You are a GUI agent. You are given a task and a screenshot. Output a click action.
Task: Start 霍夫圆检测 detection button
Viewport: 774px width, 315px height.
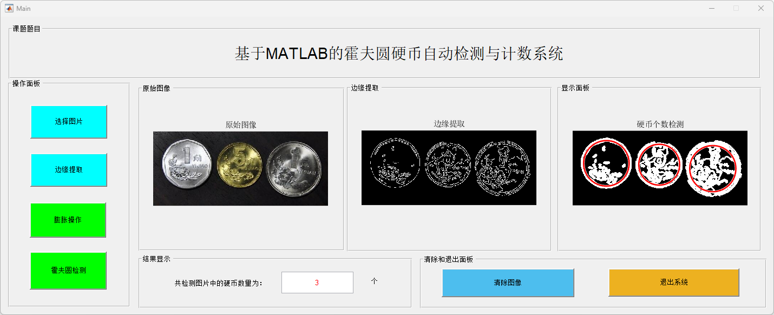click(68, 271)
